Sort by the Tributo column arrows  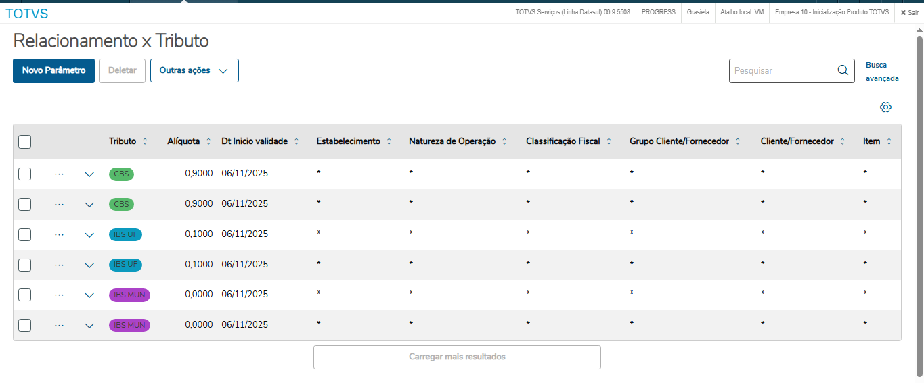coord(144,141)
